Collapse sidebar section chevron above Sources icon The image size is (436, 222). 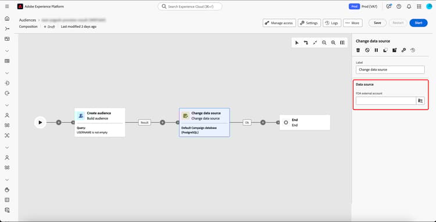(7, 73)
